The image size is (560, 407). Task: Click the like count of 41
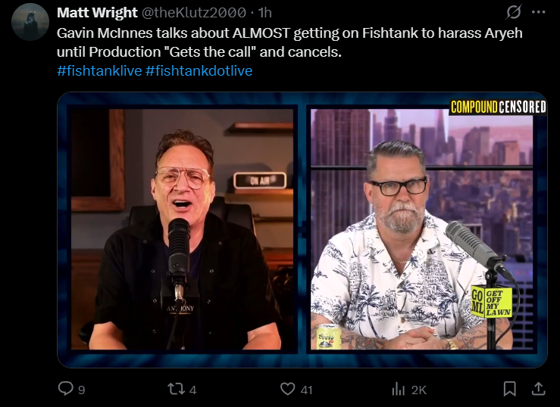pos(306,390)
